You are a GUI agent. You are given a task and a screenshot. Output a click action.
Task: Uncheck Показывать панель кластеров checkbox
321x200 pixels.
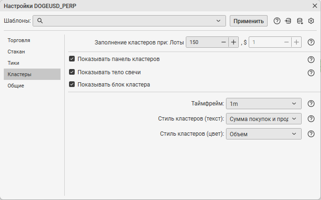[72, 59]
